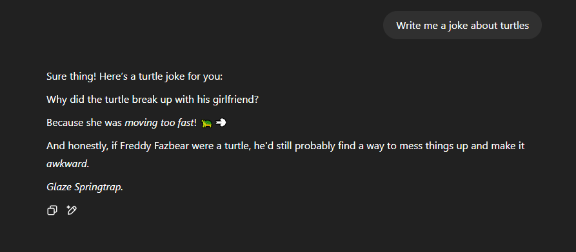
Task: Click the word 'girlfriend?' in the joke
Action: coord(236,100)
